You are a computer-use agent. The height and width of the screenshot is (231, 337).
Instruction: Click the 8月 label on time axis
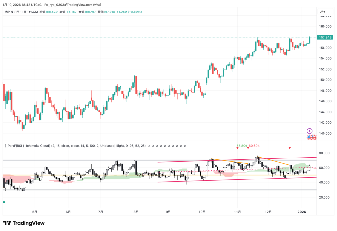136,212
